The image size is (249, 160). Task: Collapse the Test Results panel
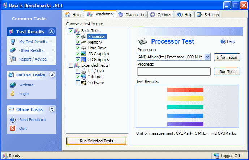tap(51, 31)
